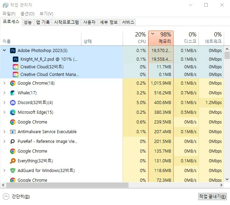Click the Antimalware Service Executable icon
Screen dimensions: 230x205
tap(13, 132)
